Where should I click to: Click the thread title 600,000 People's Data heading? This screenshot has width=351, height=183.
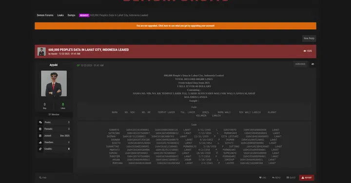89,50
